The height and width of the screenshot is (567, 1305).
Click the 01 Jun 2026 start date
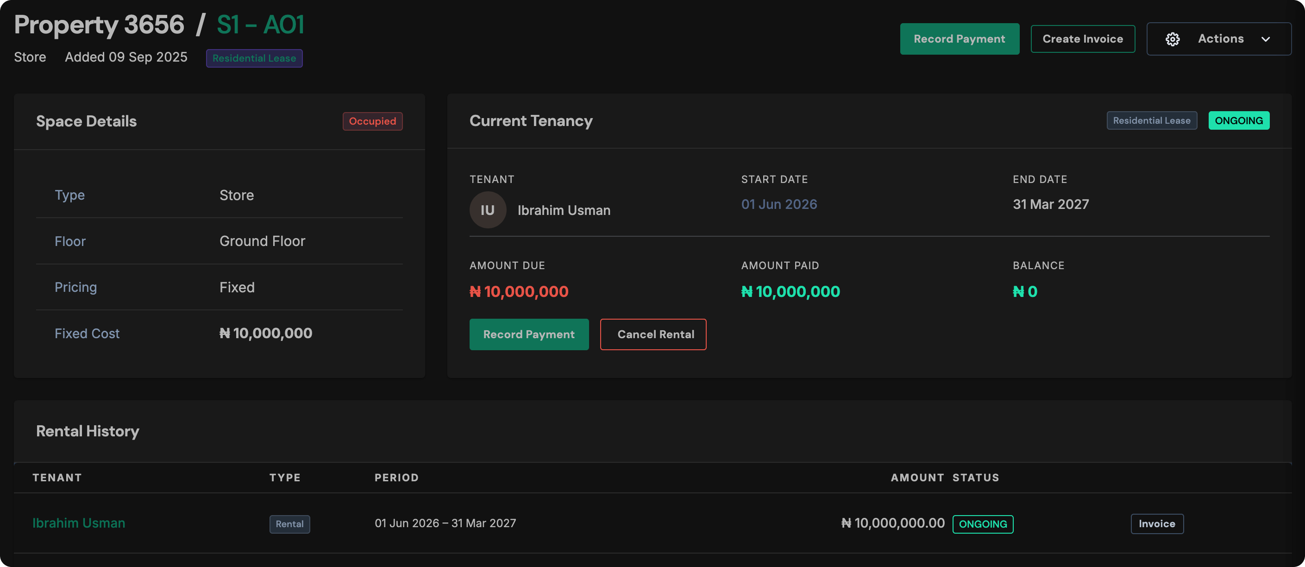pyautogui.click(x=778, y=204)
